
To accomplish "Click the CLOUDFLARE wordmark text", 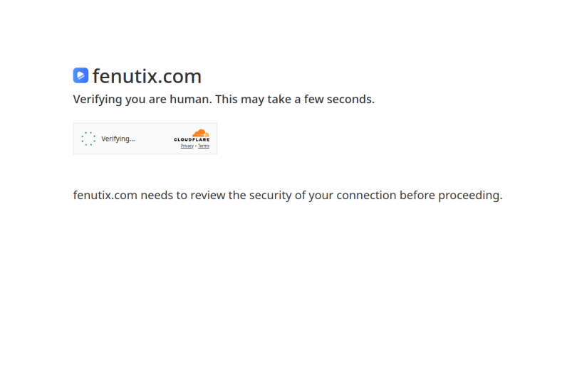I will tap(192, 139).
